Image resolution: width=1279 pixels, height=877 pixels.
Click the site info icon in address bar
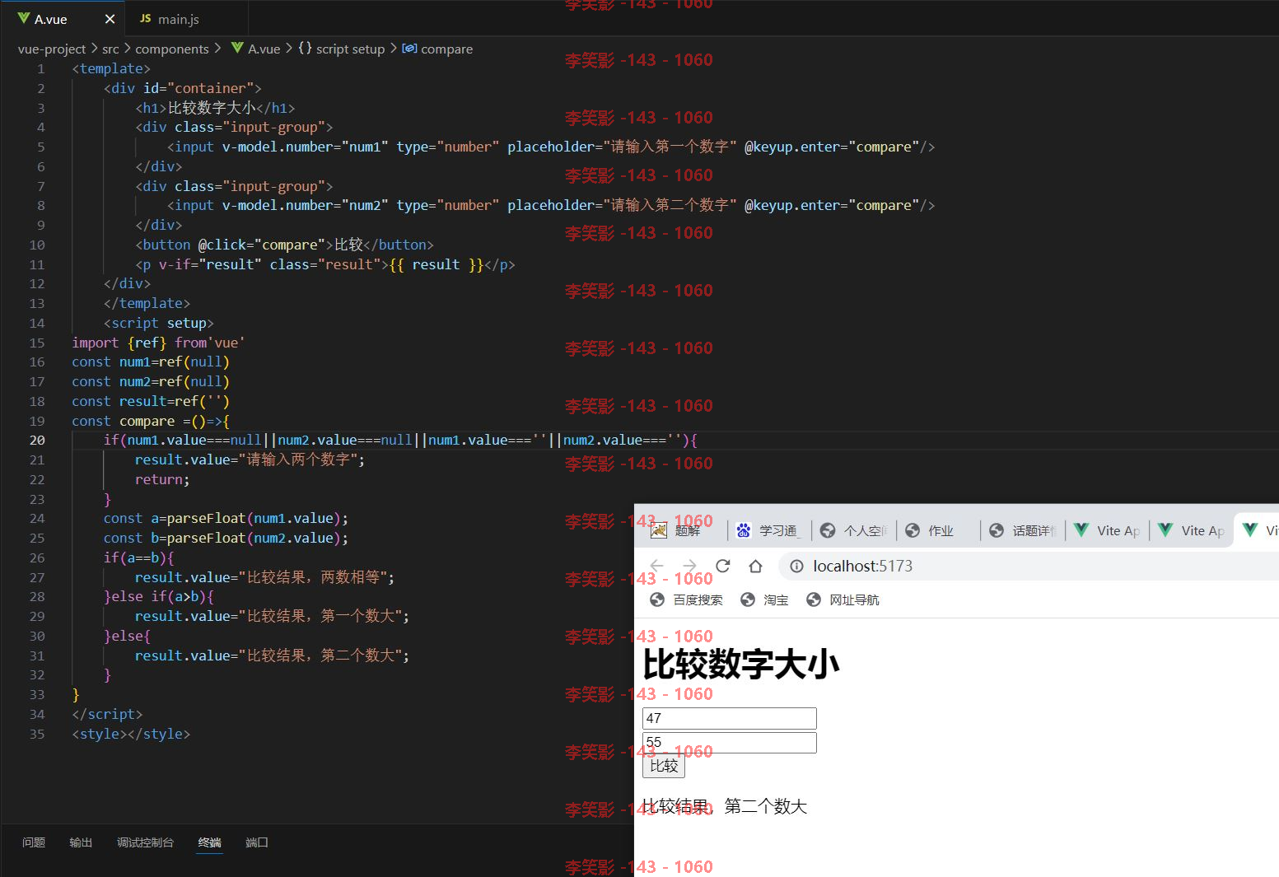(x=796, y=566)
